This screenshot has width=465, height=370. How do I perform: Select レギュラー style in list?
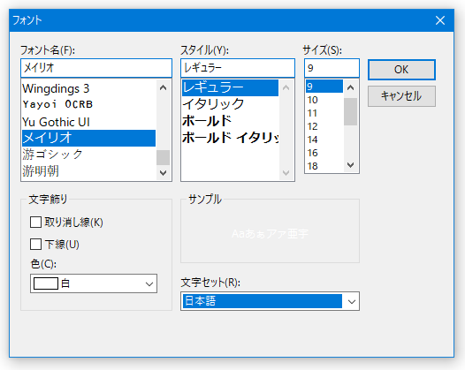pos(230,87)
